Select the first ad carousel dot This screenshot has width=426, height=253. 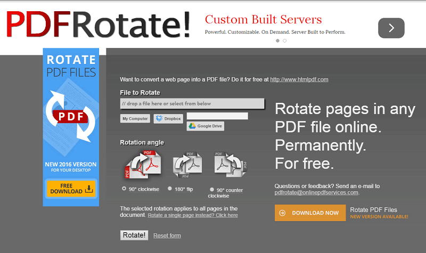[277, 41]
